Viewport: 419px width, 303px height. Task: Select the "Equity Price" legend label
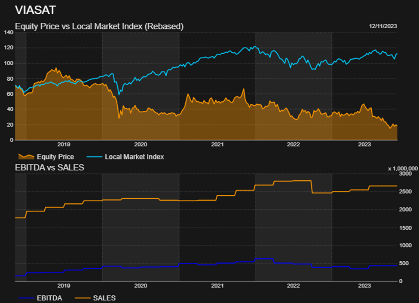point(55,157)
